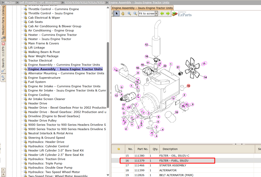
Task: Click the notes icon column header
Action: coord(118,149)
